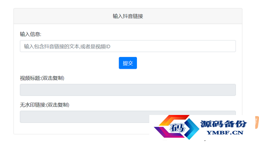This screenshot has height=144, width=259.
Task: Select the 视频标题 result field
Action: point(128,90)
